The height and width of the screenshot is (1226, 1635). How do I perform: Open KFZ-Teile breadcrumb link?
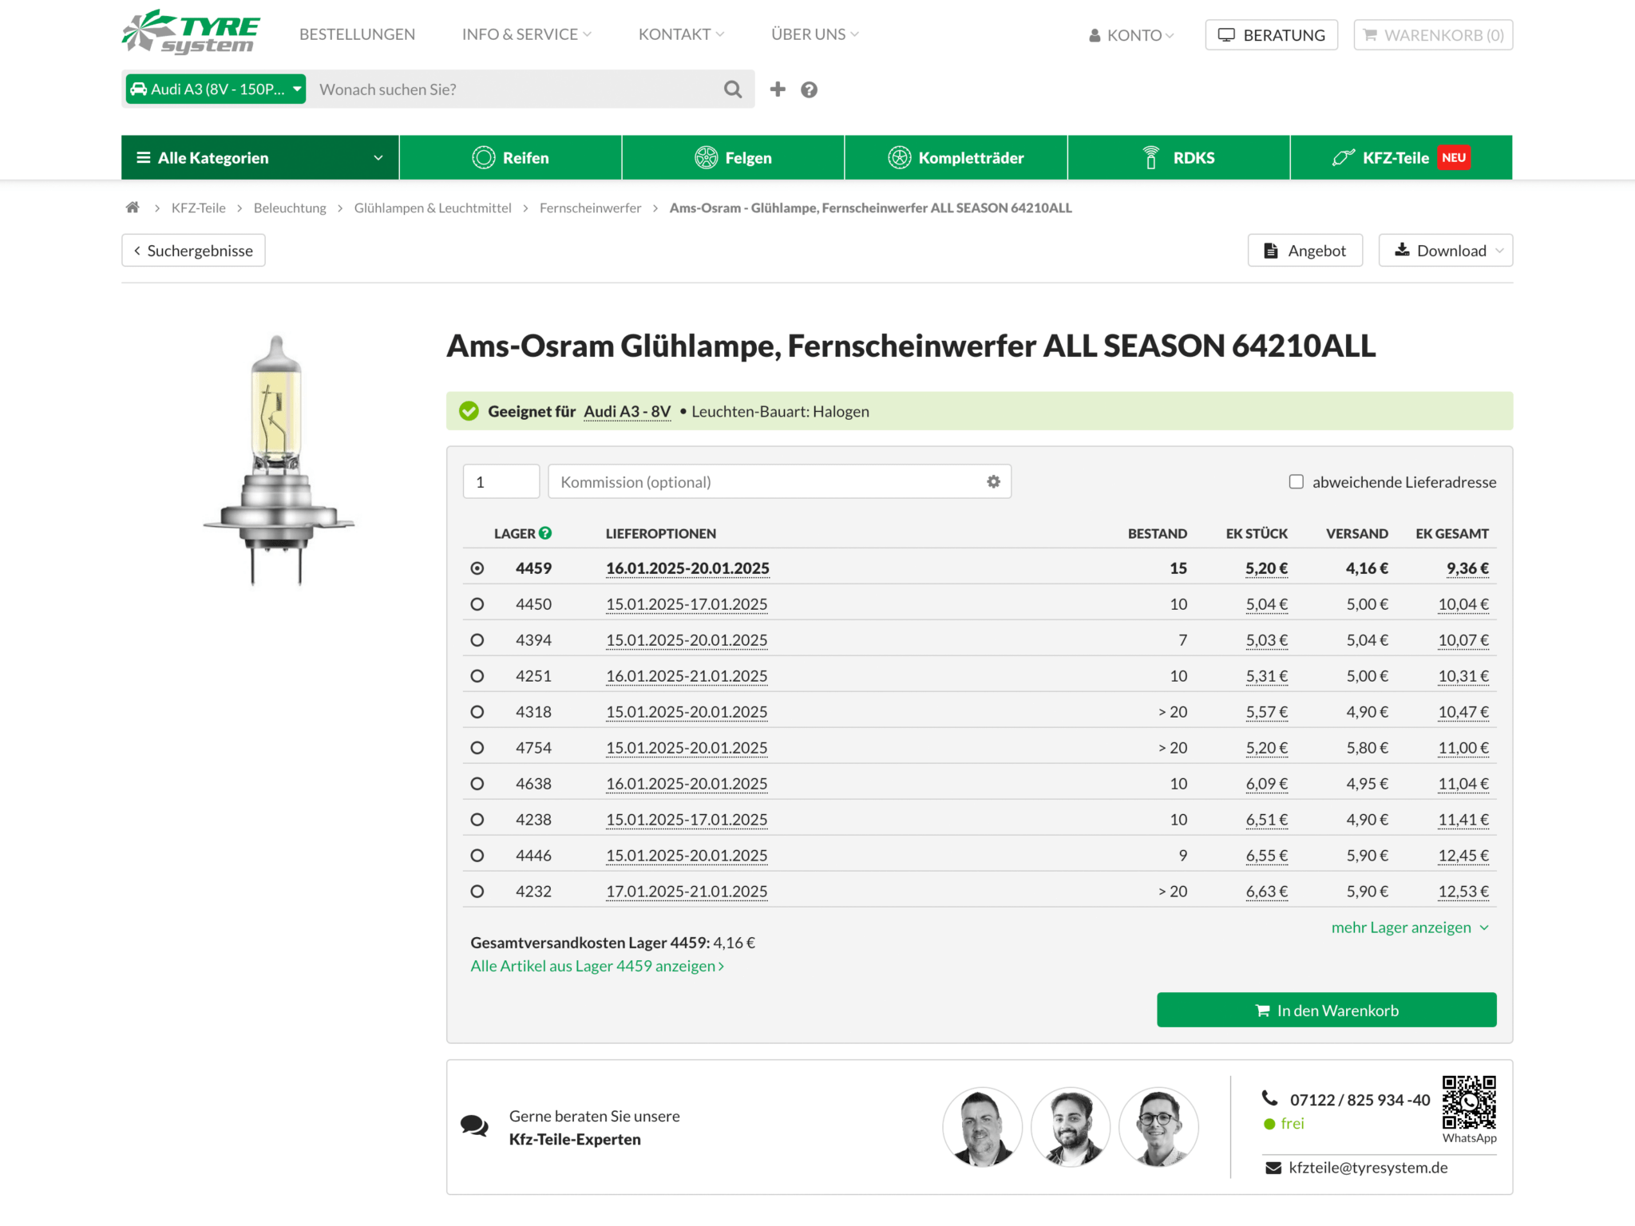pos(199,208)
